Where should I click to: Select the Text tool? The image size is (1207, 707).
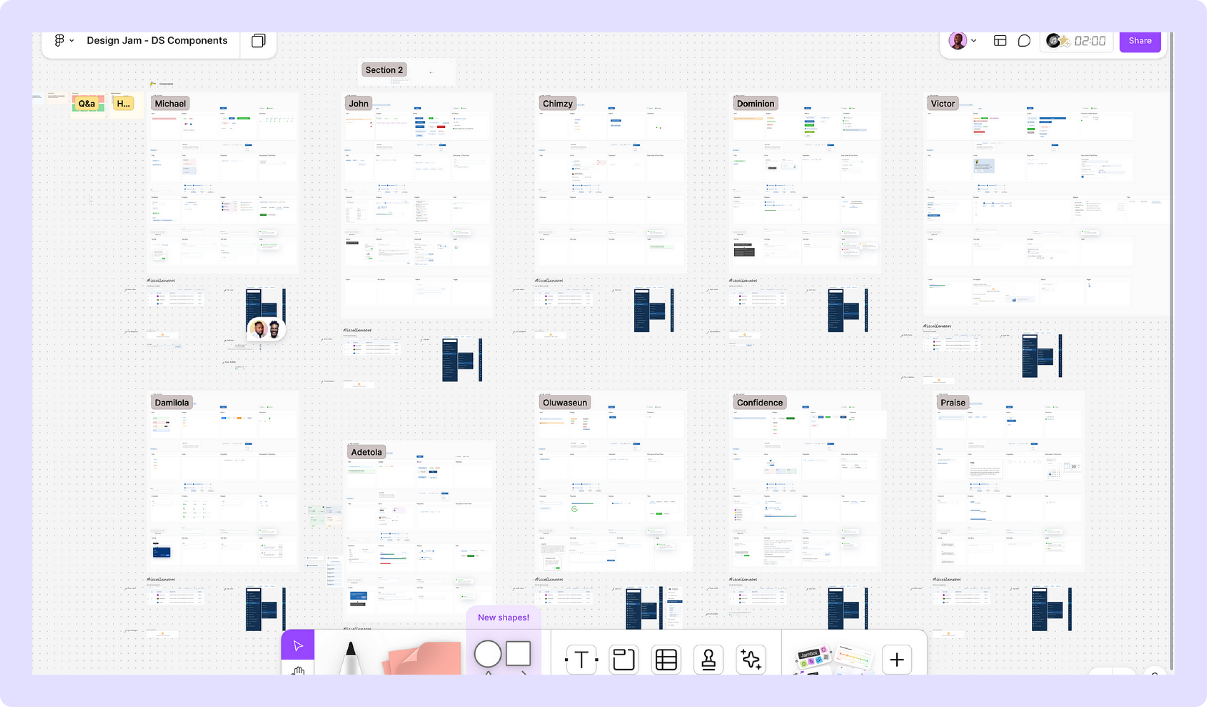[581, 659]
